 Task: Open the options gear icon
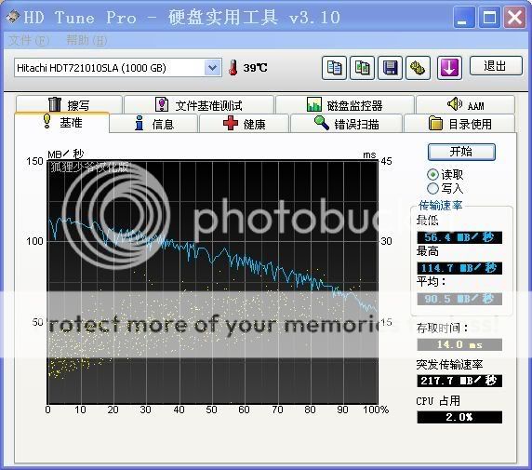pyautogui.click(x=418, y=68)
